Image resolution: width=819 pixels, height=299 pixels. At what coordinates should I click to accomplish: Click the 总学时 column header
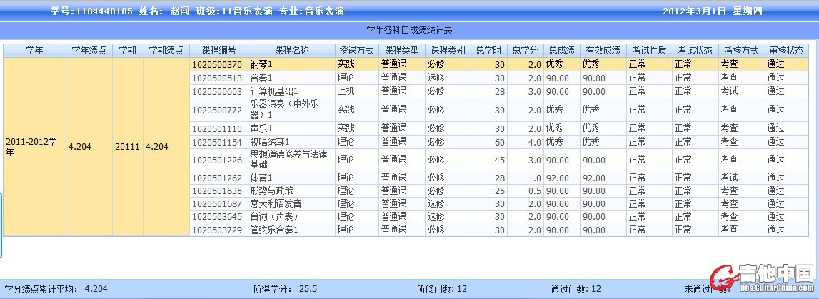coord(489,51)
